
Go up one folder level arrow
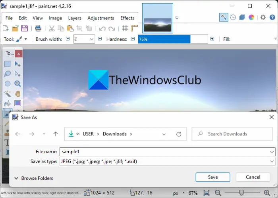click(x=56, y=134)
